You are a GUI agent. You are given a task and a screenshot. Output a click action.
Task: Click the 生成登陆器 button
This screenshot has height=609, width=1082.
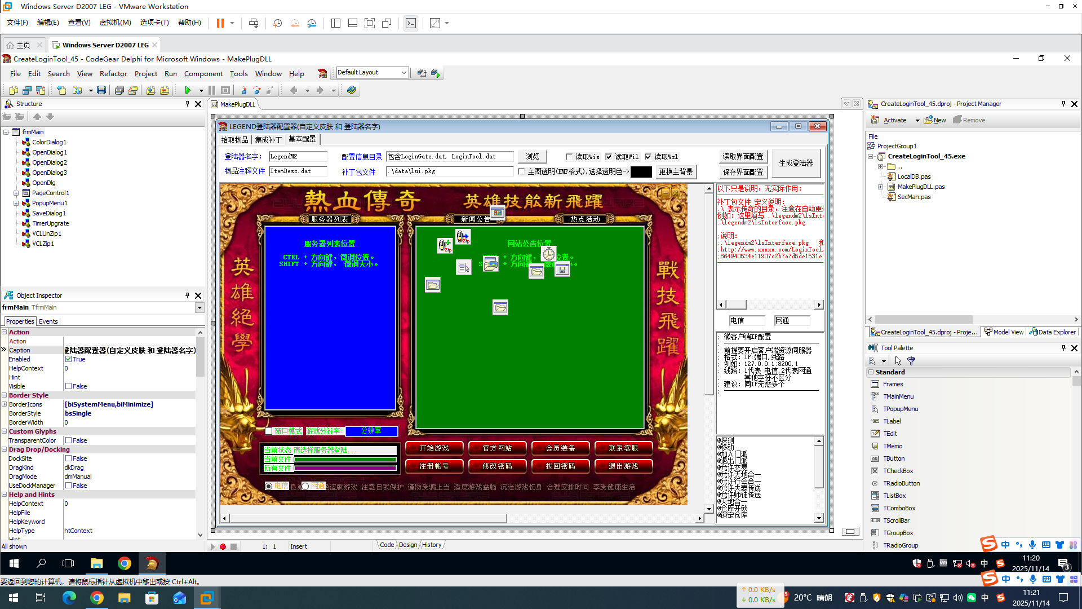tap(796, 163)
